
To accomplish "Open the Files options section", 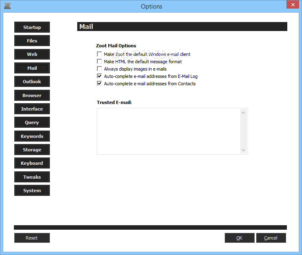I will pyautogui.click(x=32, y=40).
